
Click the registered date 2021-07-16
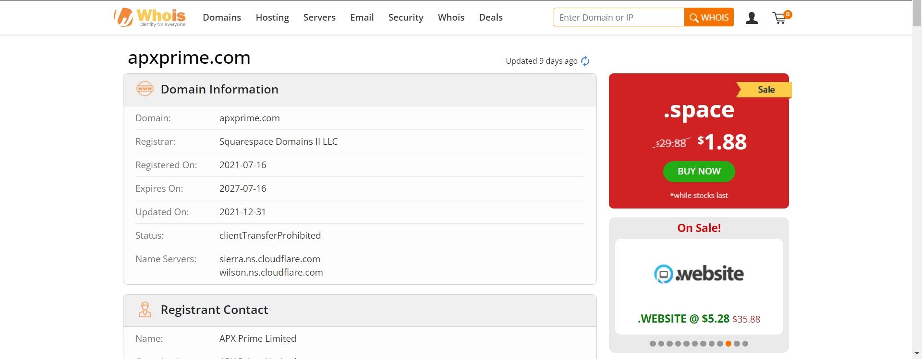tap(243, 165)
